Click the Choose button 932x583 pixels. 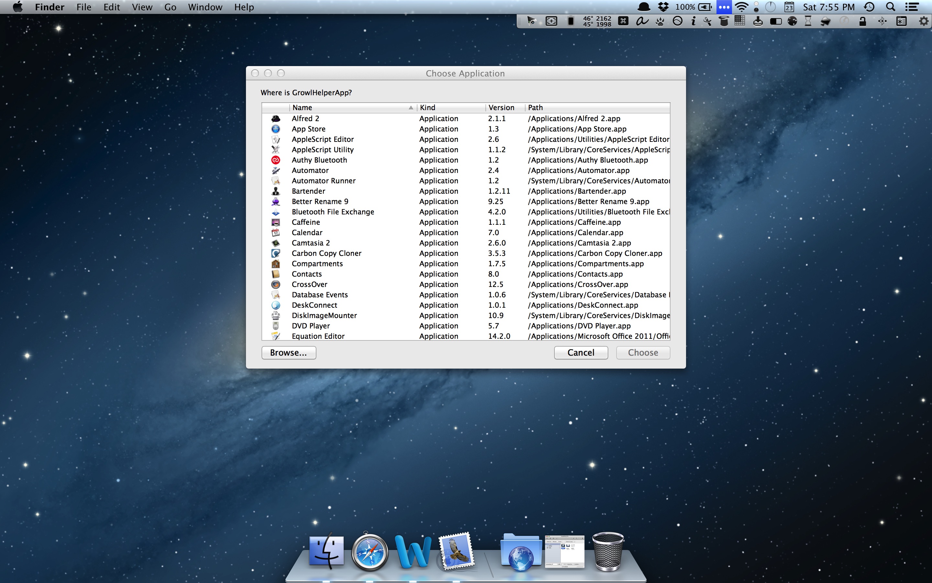[643, 352]
